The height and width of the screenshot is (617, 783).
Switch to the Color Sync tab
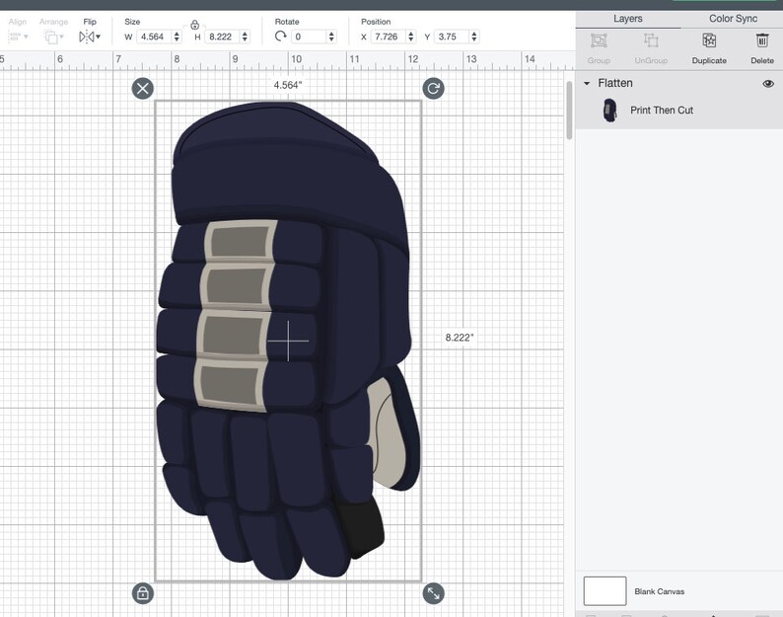tap(733, 19)
